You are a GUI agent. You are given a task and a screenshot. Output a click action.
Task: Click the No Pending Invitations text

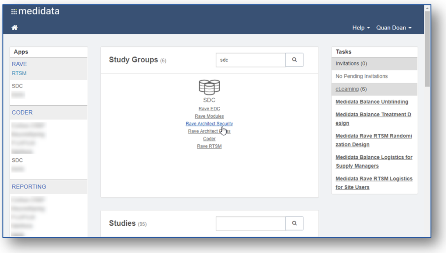click(361, 76)
